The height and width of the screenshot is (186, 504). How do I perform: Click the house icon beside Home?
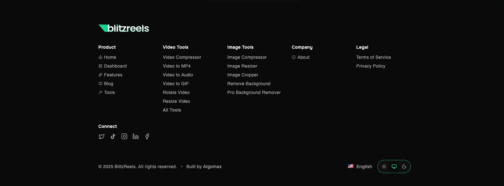(100, 57)
